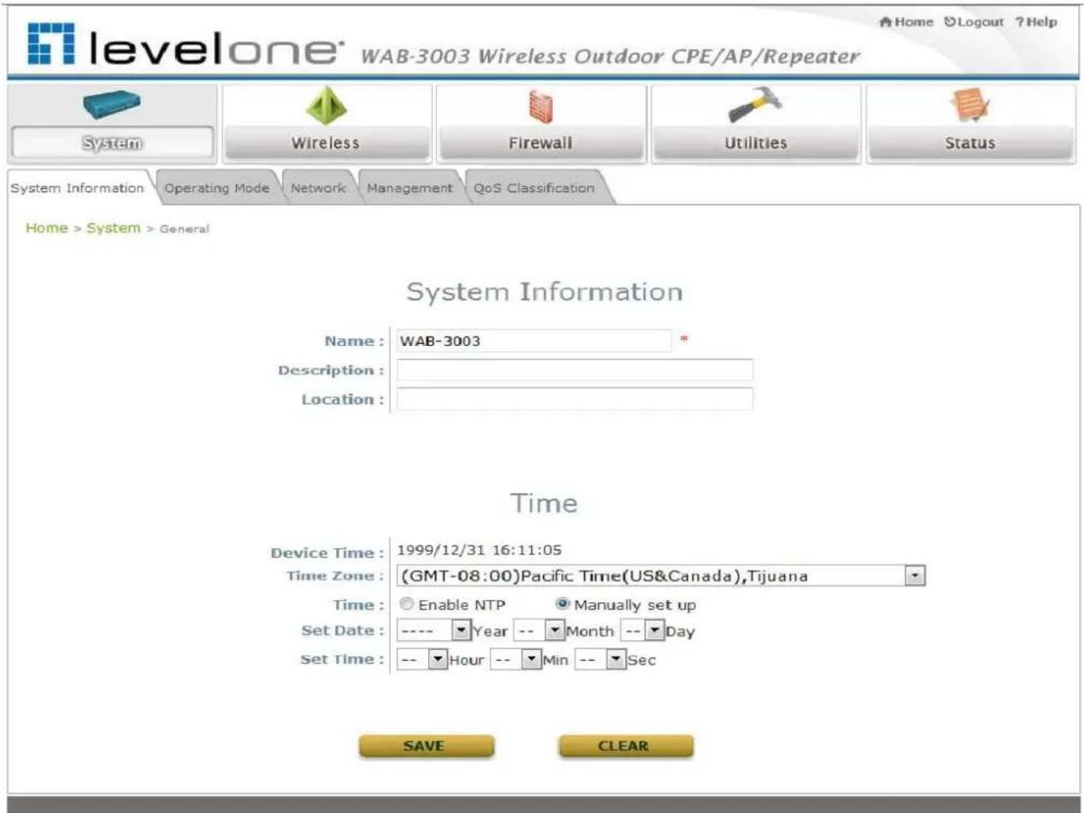Open the Year dropdown
This screenshot has height=813, width=1084.
[x=433, y=630]
